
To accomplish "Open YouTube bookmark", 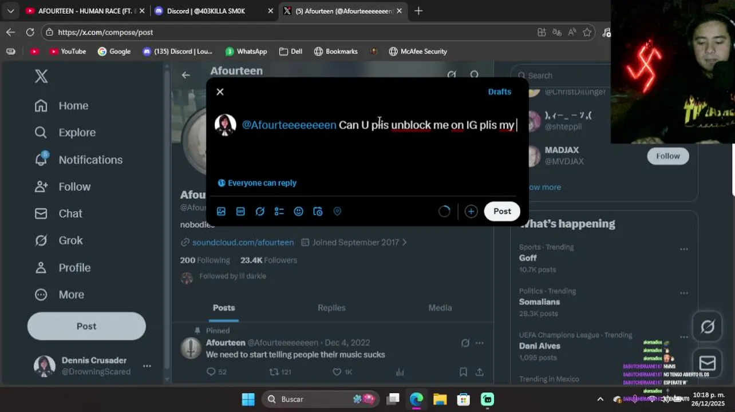I will (x=68, y=51).
